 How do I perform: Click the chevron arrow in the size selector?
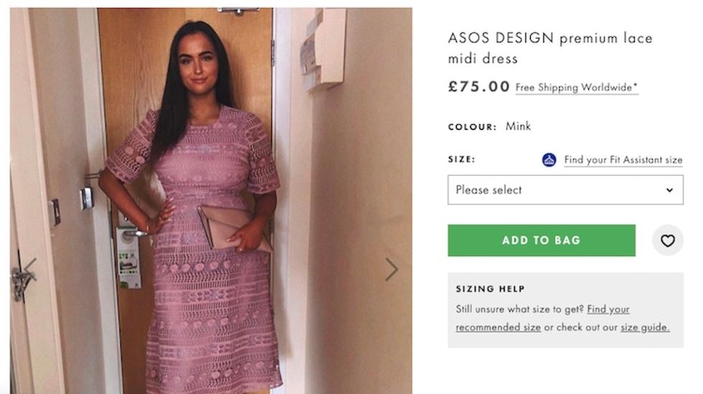click(x=669, y=190)
